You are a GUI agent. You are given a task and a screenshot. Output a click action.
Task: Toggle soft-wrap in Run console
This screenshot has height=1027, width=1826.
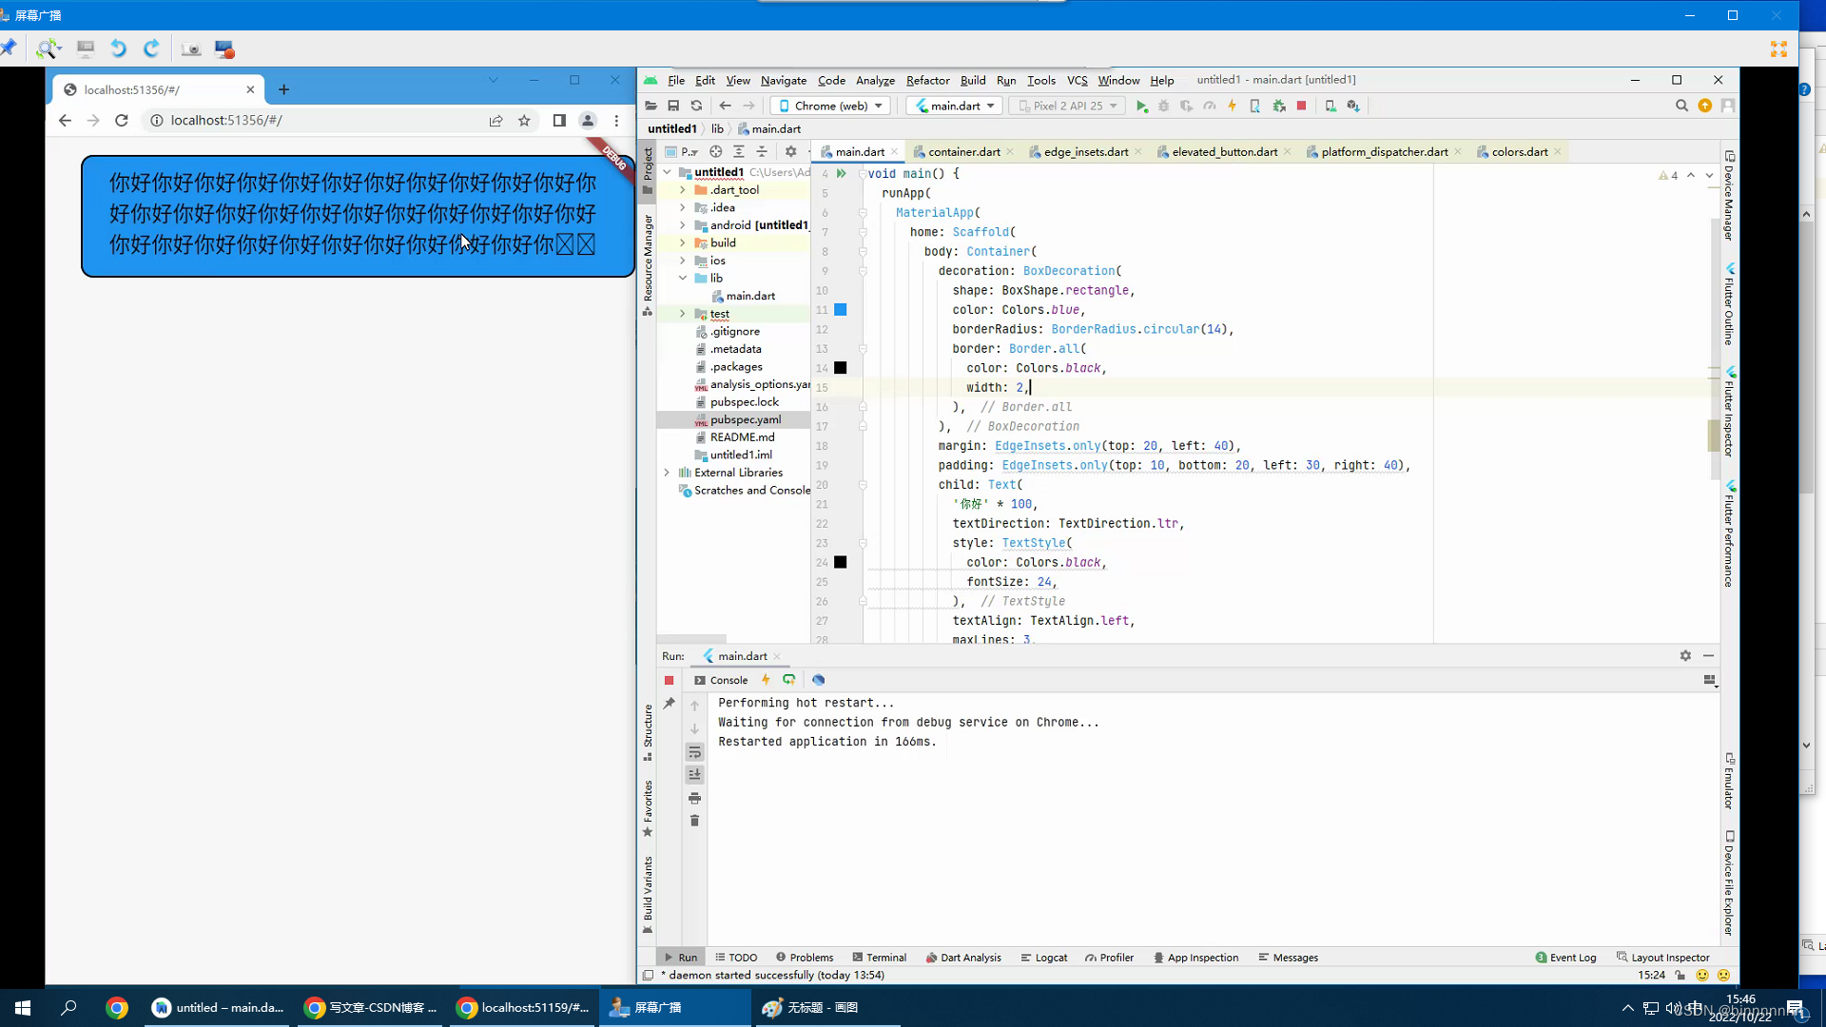click(x=694, y=752)
